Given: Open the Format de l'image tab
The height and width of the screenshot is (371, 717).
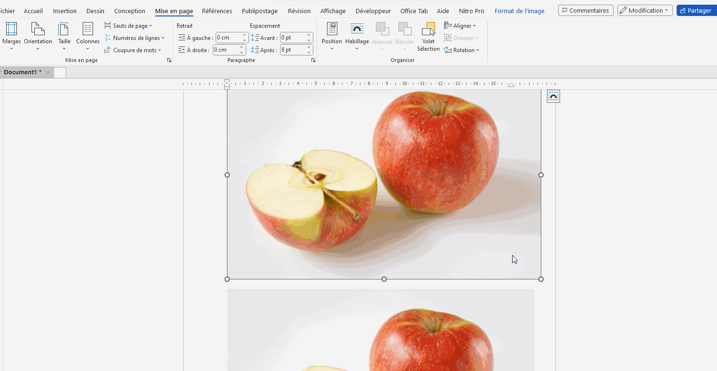Looking at the screenshot, I should tap(519, 11).
